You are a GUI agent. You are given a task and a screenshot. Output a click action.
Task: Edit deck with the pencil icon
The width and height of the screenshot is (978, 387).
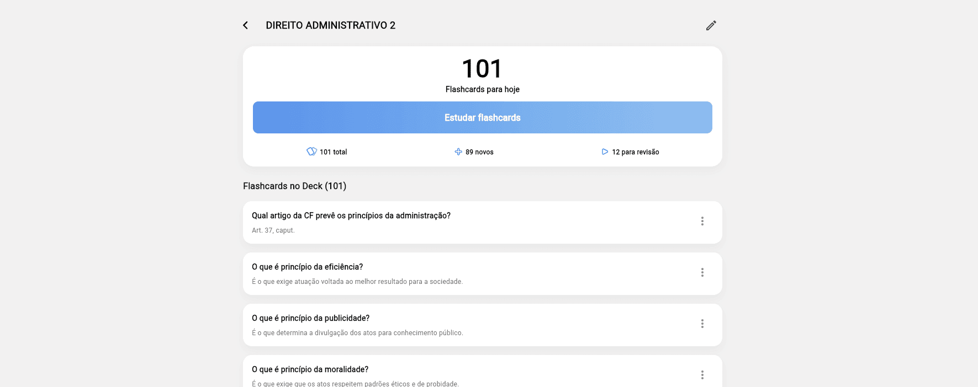tap(711, 25)
